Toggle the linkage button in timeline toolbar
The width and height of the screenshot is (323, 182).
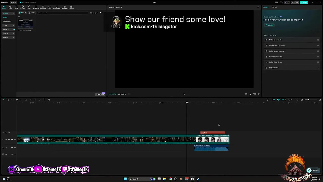point(283,100)
